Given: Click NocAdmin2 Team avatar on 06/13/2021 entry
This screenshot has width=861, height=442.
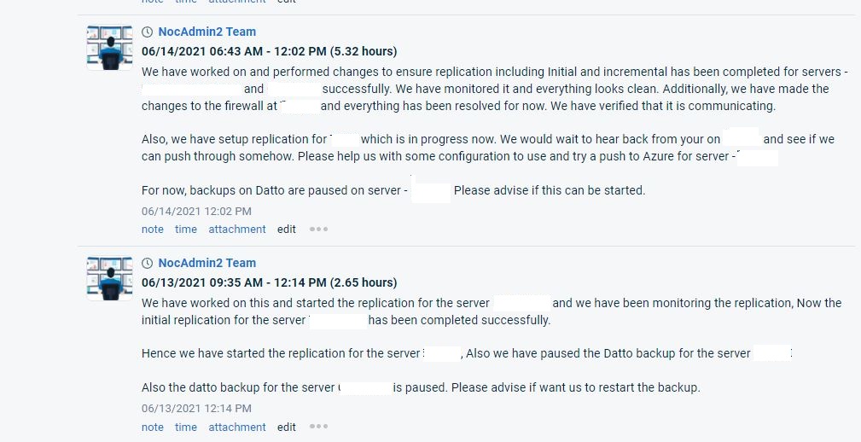Looking at the screenshot, I should 109,278.
